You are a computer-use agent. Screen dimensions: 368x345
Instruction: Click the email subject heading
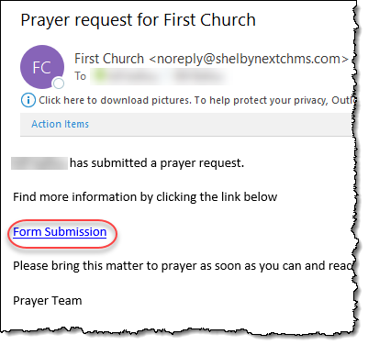click(139, 20)
